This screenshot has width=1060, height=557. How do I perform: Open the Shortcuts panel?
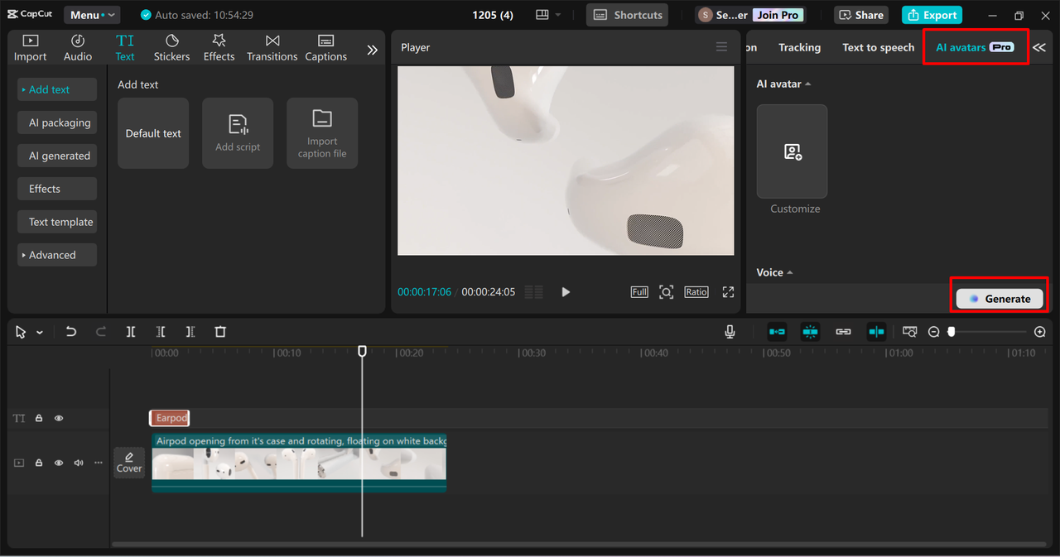(627, 15)
